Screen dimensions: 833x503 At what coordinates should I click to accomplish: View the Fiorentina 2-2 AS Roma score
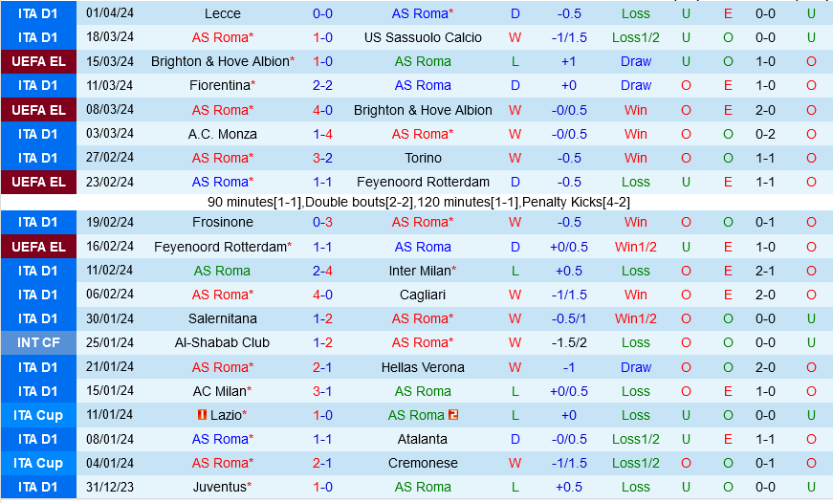pos(322,85)
